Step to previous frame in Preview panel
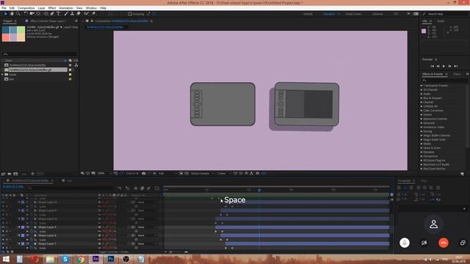The height and width of the screenshot is (264, 470). pyautogui.click(x=438, y=66)
